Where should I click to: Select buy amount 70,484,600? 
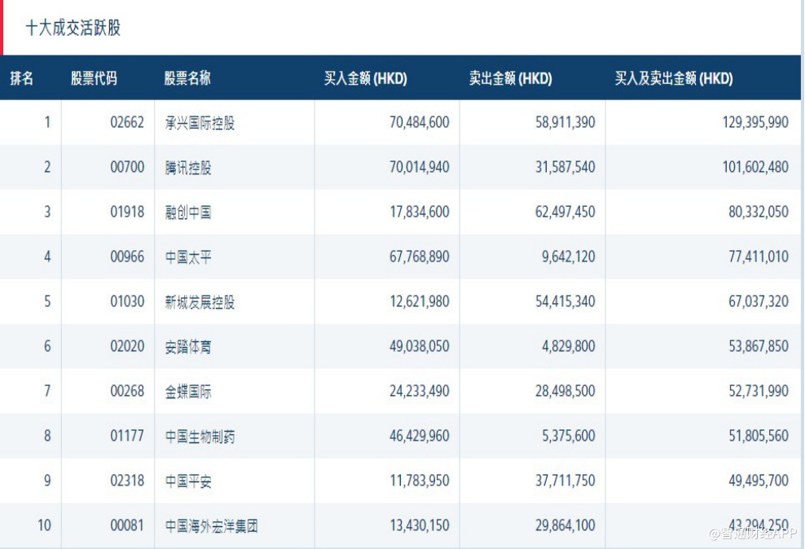point(420,123)
